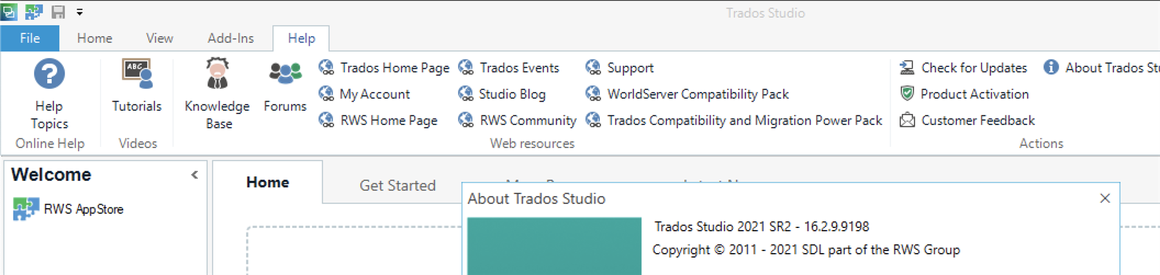The width and height of the screenshot is (1160, 275).
Task: Click Check for Updates
Action: [x=963, y=68]
